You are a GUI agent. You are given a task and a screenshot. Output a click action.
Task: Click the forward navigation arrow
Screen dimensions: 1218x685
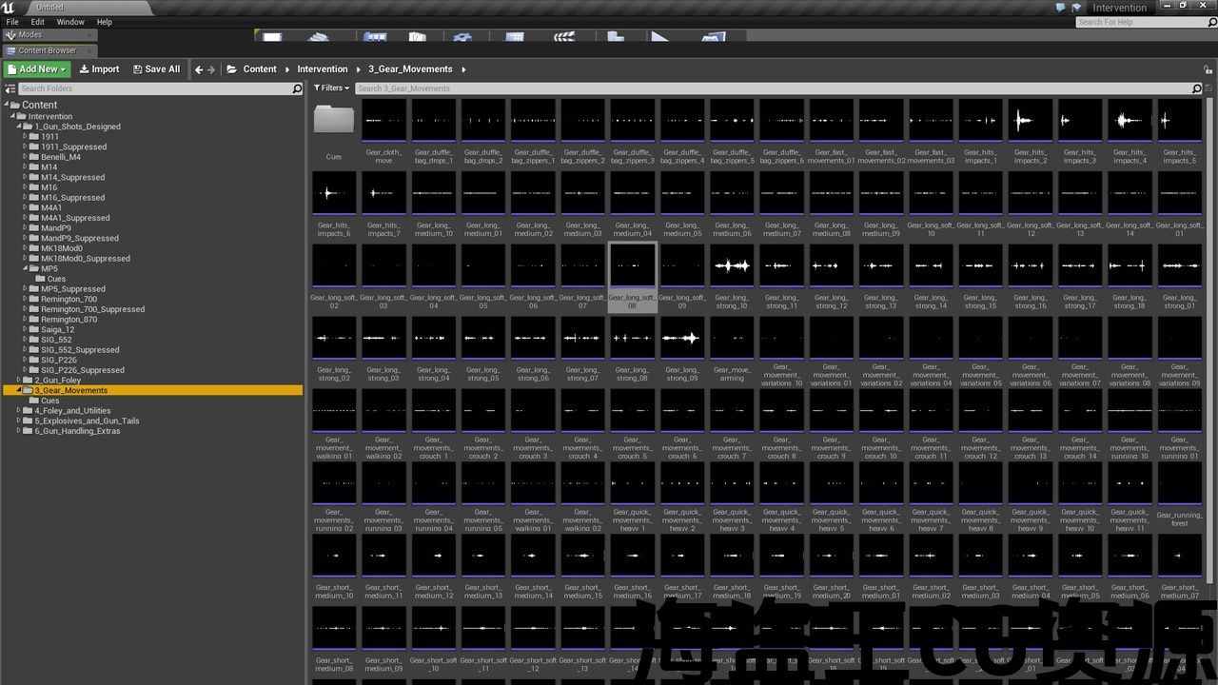point(210,69)
